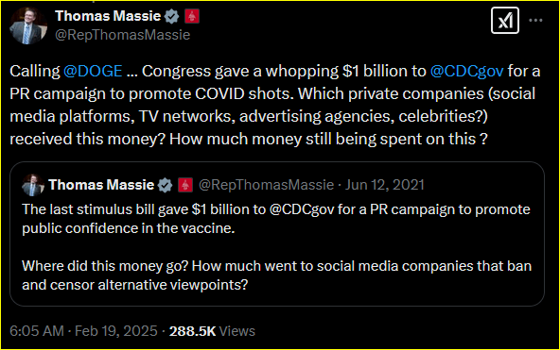The height and width of the screenshot is (350, 560).
Task: Click the Thomas Massie display name at top
Action: click(108, 16)
